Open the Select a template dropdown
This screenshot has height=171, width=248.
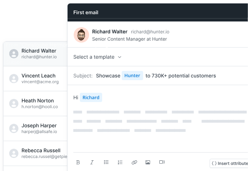tap(97, 57)
